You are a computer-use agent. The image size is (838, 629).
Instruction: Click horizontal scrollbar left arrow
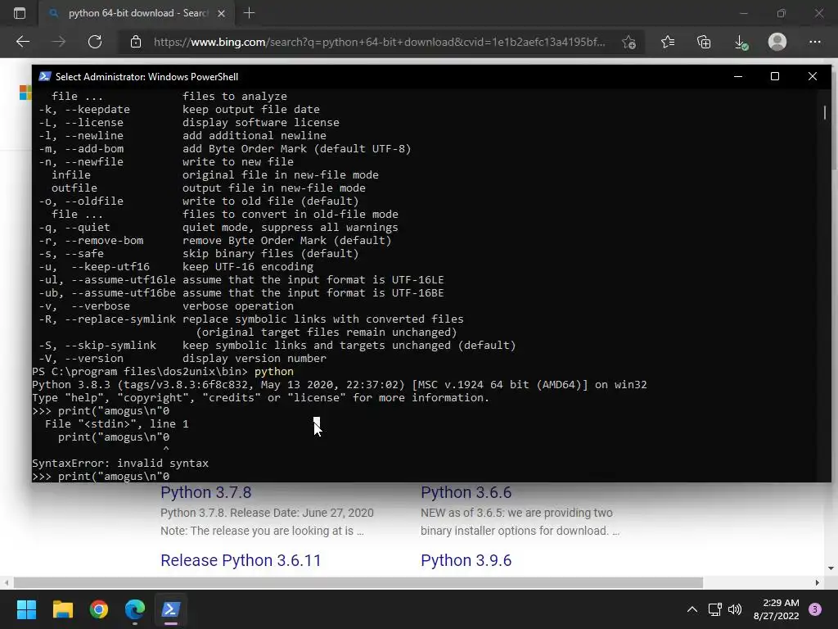pyautogui.click(x=6, y=582)
